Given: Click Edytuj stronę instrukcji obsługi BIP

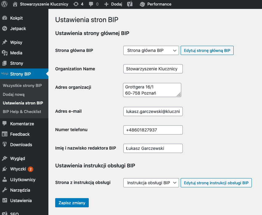Looking at the screenshot, I should click(x=216, y=183).
